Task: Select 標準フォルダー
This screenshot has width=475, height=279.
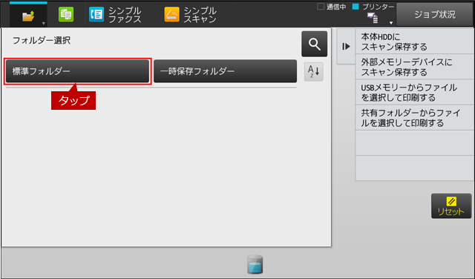Action: tap(77, 71)
